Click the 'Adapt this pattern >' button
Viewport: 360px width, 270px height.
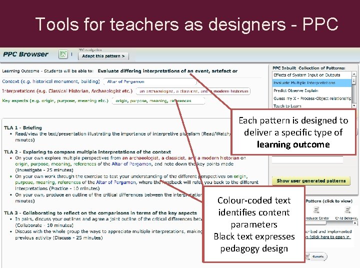pyautogui.click(x=103, y=56)
